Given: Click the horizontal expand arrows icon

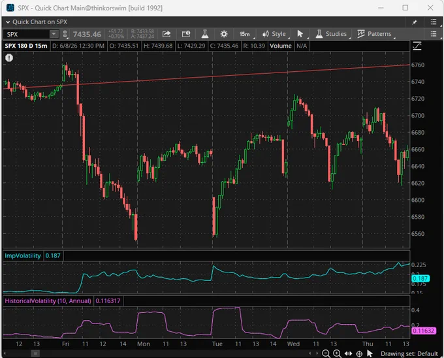Looking at the screenshot, I should click(348, 353).
